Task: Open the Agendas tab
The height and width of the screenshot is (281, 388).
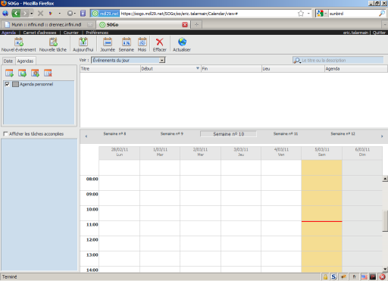Action: [x=25, y=61]
